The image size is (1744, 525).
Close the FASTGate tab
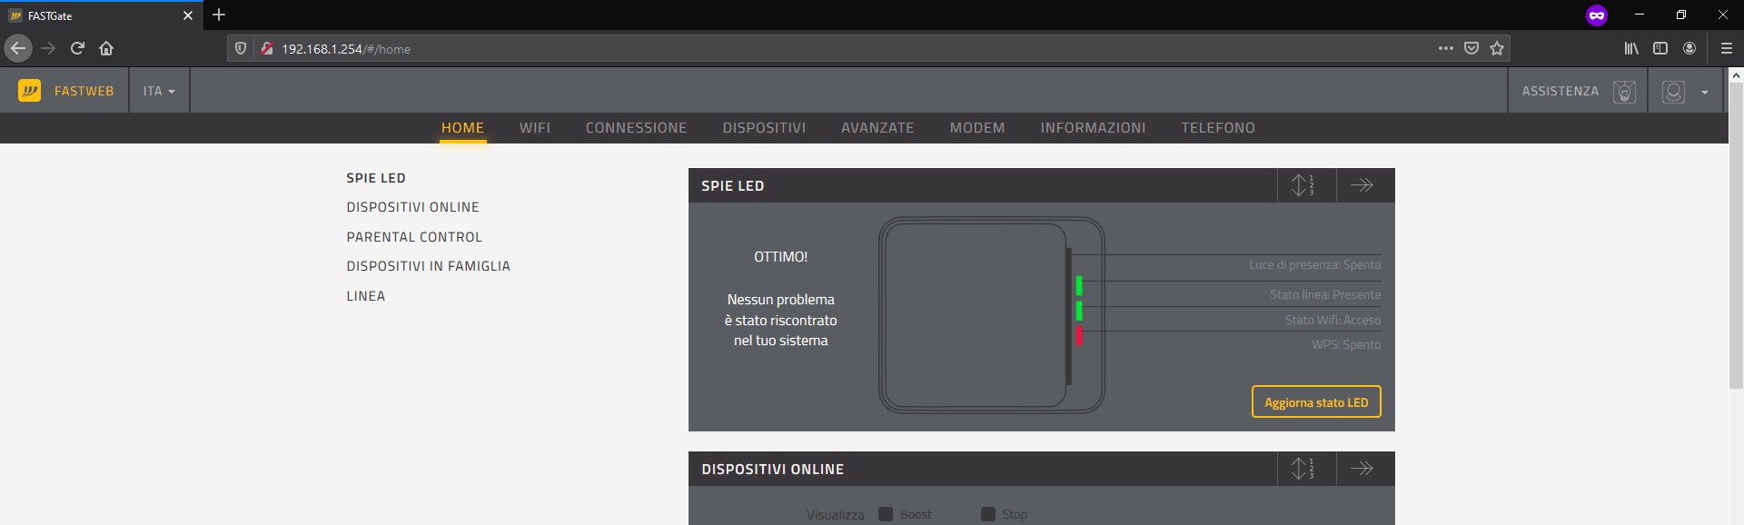tap(188, 15)
